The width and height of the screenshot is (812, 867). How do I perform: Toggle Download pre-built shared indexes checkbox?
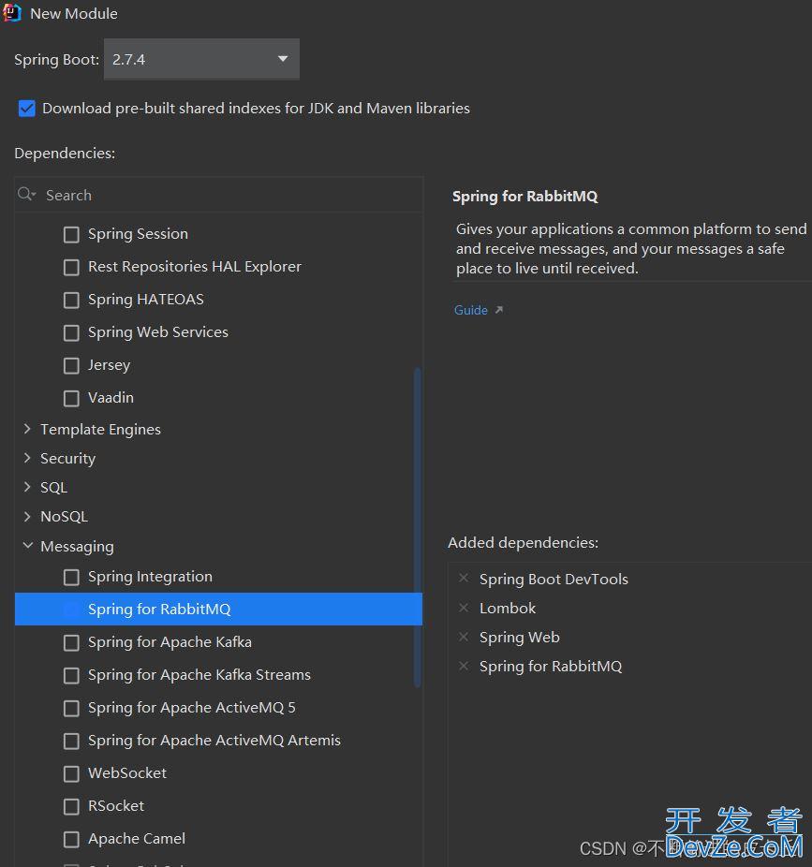click(x=26, y=109)
